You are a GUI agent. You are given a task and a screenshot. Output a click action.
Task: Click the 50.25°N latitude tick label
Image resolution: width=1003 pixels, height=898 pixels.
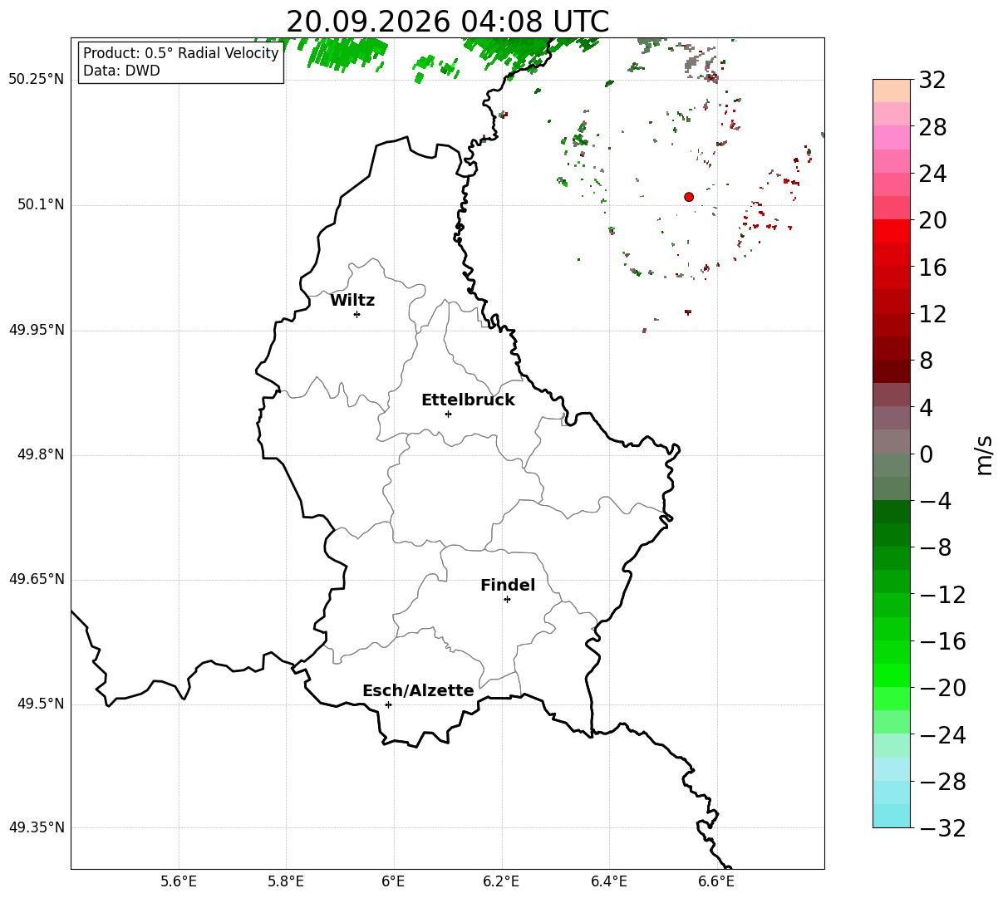coord(37,80)
